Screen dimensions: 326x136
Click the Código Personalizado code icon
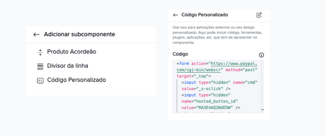tap(40, 81)
